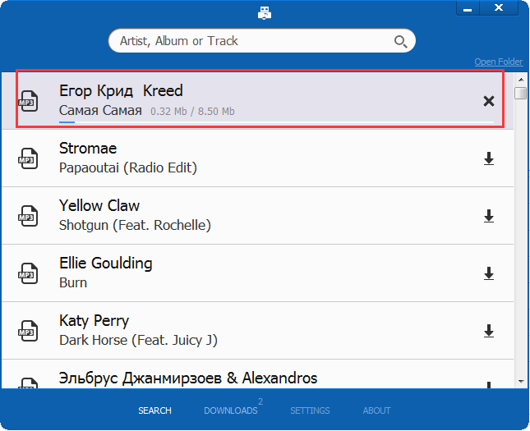
Task: Select the Search tab
Action: point(154,410)
